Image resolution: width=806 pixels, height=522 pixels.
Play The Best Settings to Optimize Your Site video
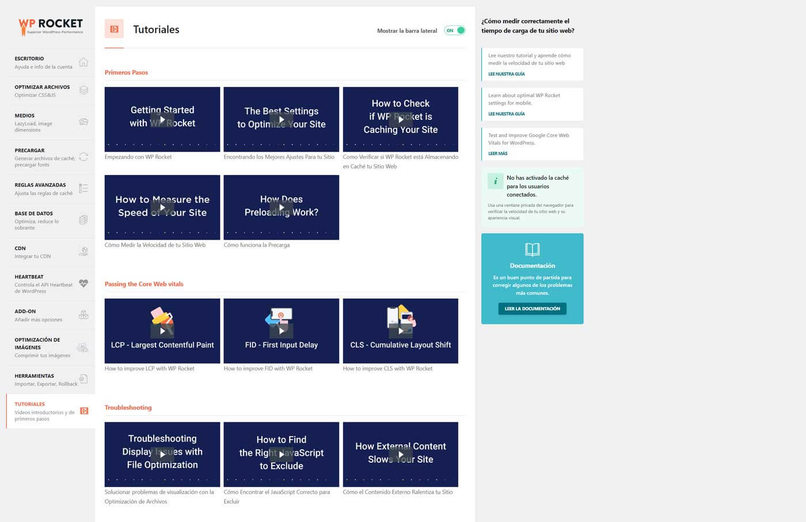coord(282,119)
